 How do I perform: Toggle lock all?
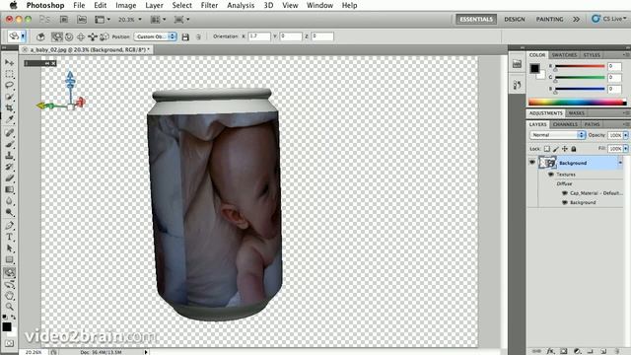point(574,149)
